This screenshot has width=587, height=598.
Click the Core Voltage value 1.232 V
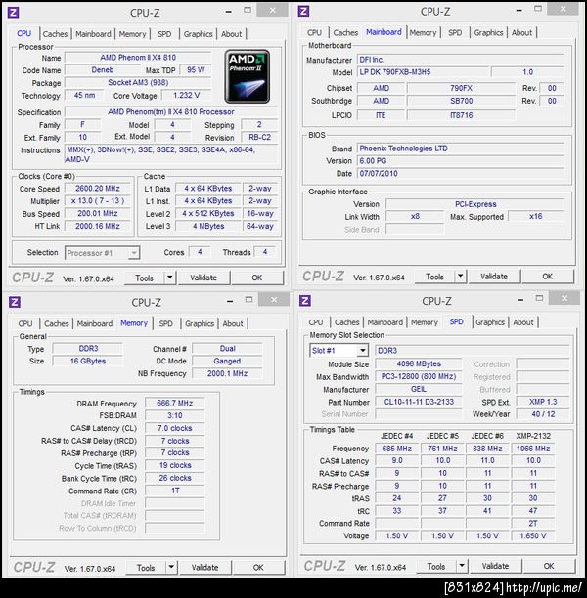[187, 95]
